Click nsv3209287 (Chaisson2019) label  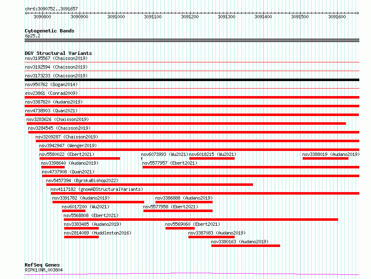click(x=67, y=137)
